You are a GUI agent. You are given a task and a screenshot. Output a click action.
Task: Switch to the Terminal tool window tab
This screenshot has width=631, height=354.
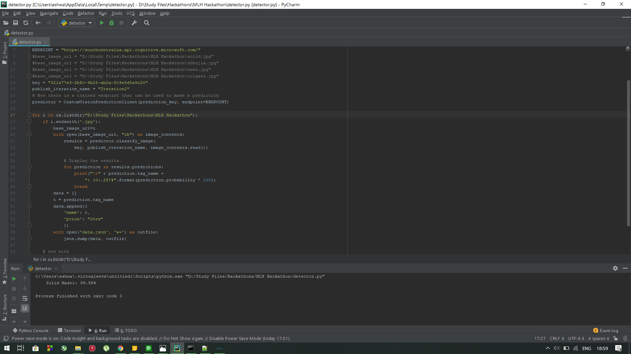click(x=69, y=330)
